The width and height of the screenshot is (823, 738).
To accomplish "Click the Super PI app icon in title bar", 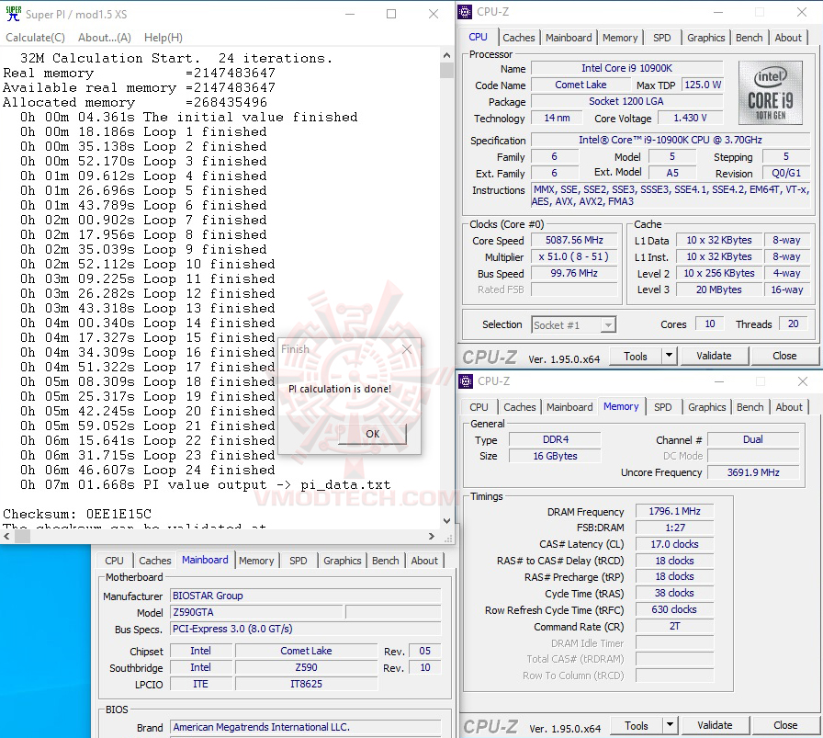I will (x=14, y=13).
